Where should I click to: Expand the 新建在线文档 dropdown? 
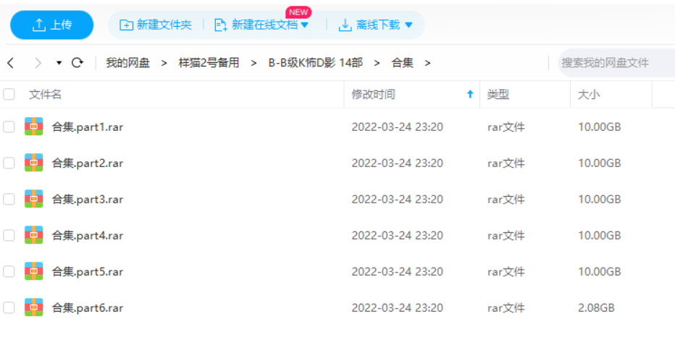[304, 25]
